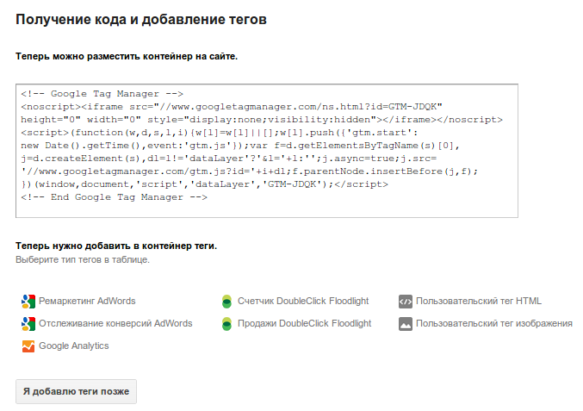Screen dimensions: 583x411
Task: Click the End Google Tag Manager comment line
Action: pyautogui.click(x=114, y=197)
